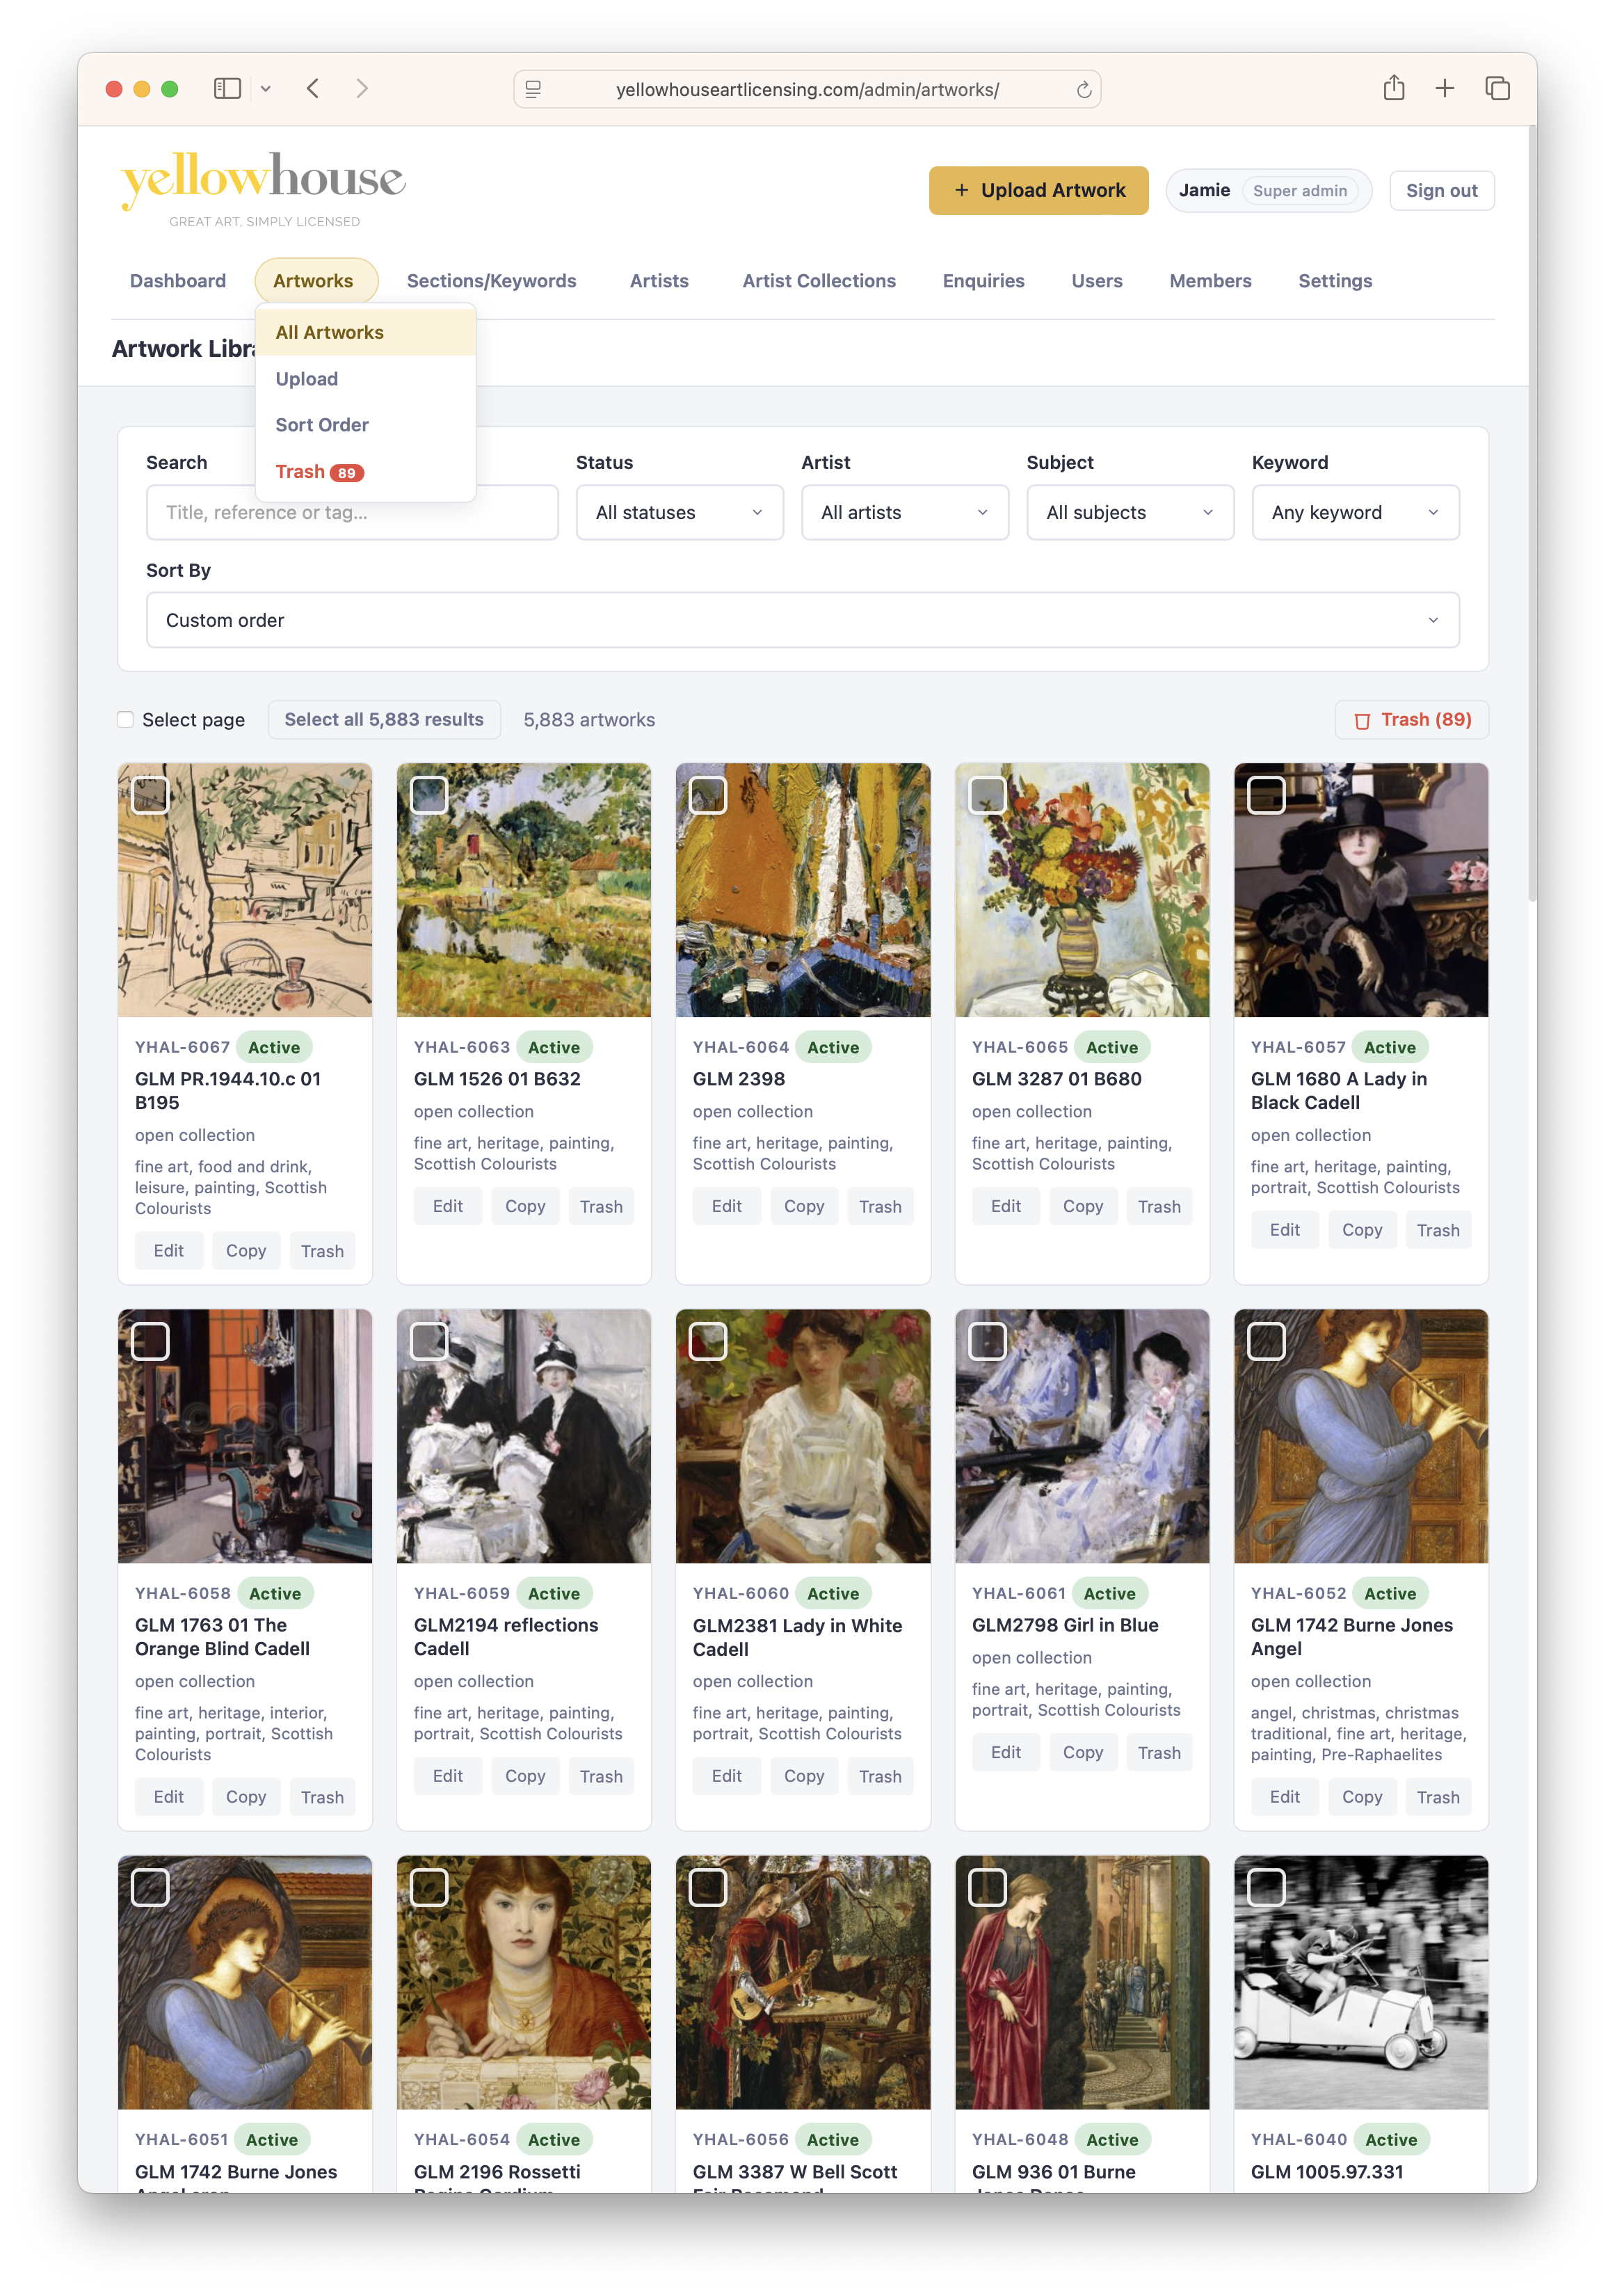Image resolution: width=1615 pixels, height=2296 pixels.
Task: Select the checkbox on artwork YHAL-6057
Action: 1267,796
